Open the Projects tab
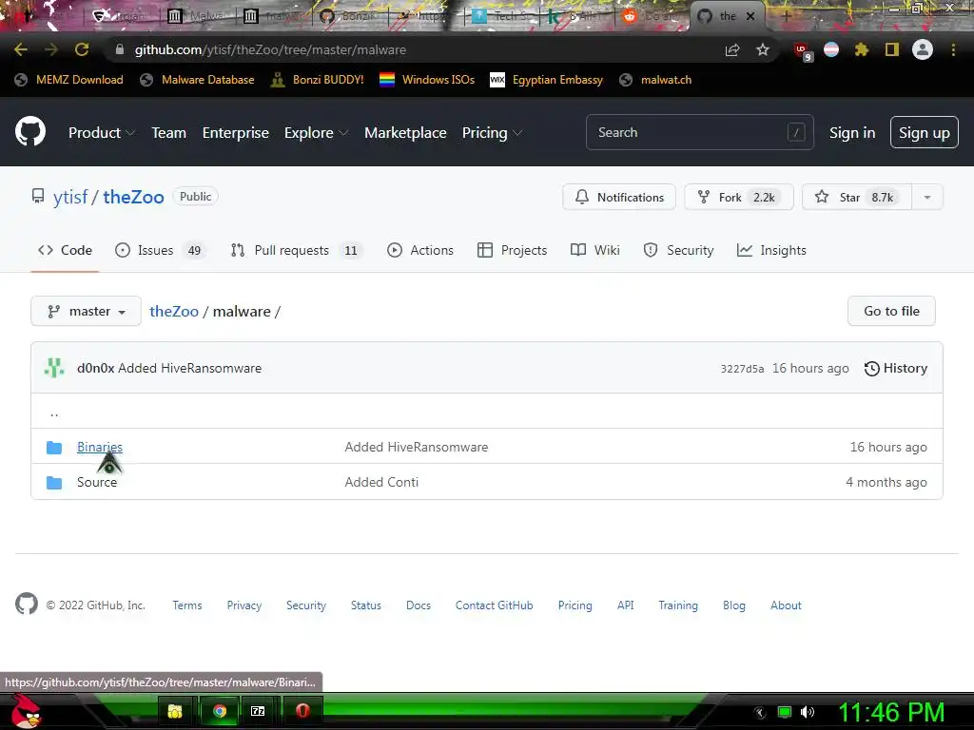 click(x=513, y=250)
